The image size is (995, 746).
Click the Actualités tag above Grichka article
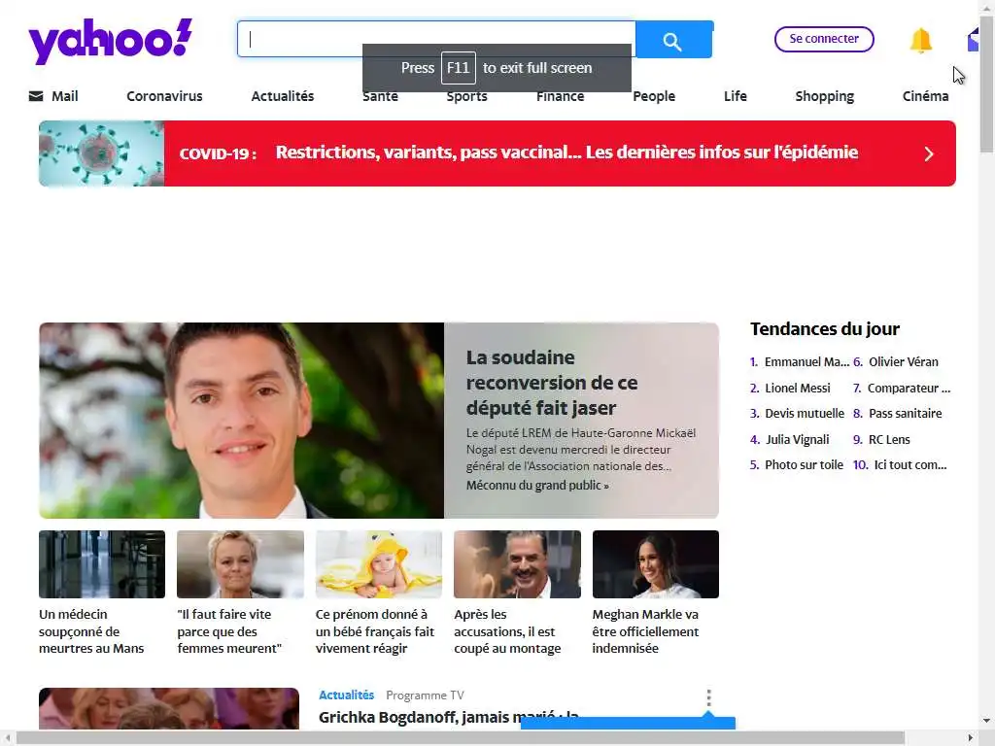coord(346,695)
